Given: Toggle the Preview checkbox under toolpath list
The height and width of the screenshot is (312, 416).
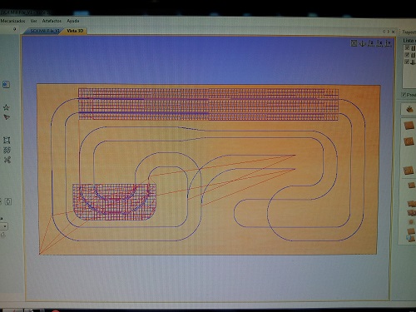Looking at the screenshot, I should tap(404, 95).
